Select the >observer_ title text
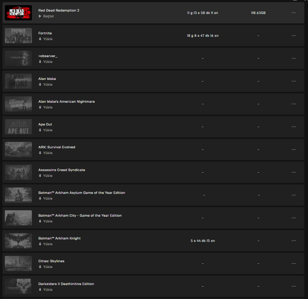This screenshot has height=299, width=308. 48,56
